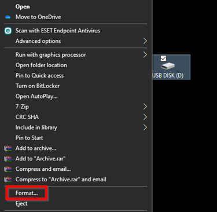The width and height of the screenshot is (217, 212).
Task: Select the USB DISK (D) drive icon
Action: pyautogui.click(x=168, y=66)
